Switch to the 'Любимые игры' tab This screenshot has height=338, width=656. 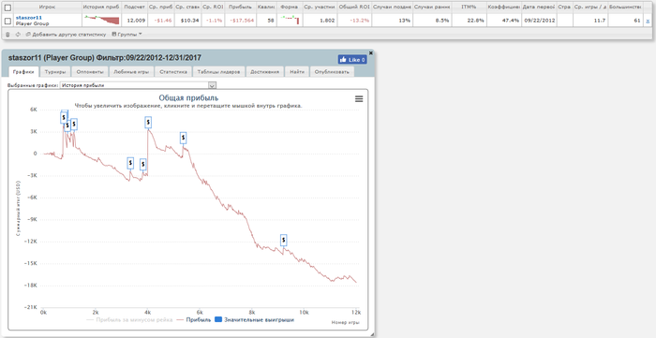point(131,72)
